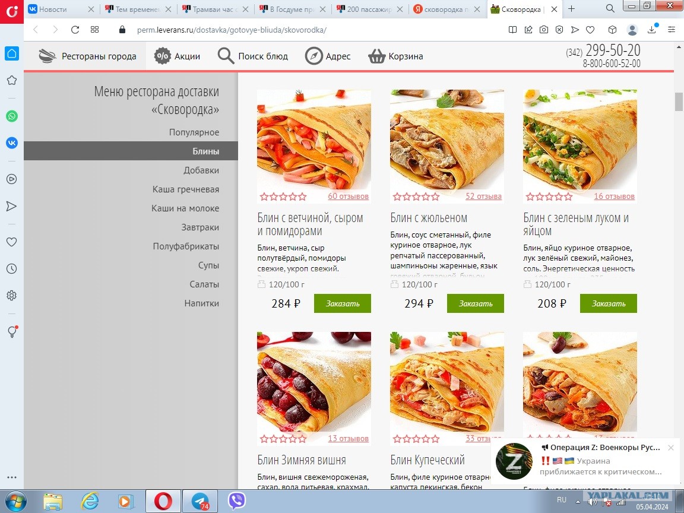Viewport: 684px width, 513px height.
Task: Click Блин Зимняя вишня photo
Action: click(314, 382)
